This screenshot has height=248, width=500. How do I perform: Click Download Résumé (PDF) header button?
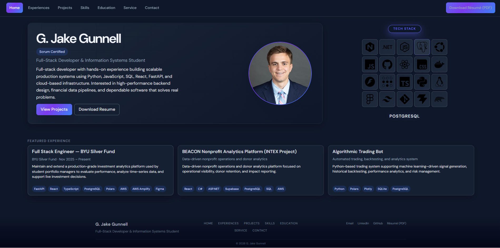coord(471,8)
